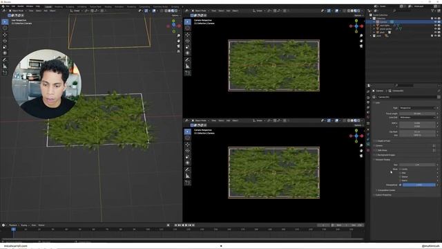The image size is (442, 249).
Task: Switch to the Modeling workspace tab
Action: 59,6
